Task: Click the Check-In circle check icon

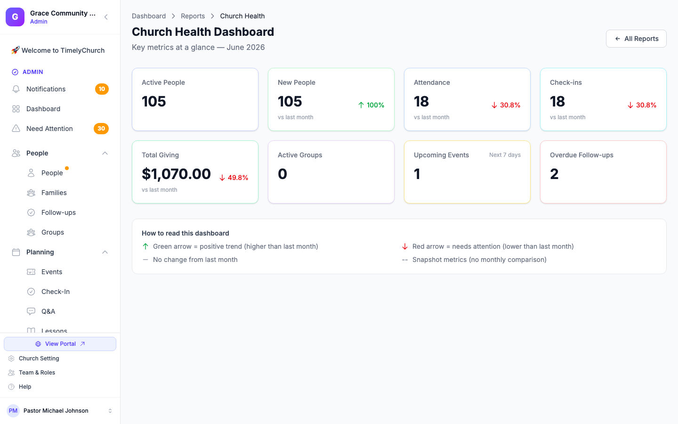Action: click(31, 292)
